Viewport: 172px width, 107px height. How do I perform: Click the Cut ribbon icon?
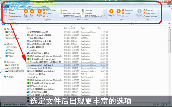coord(10,10)
